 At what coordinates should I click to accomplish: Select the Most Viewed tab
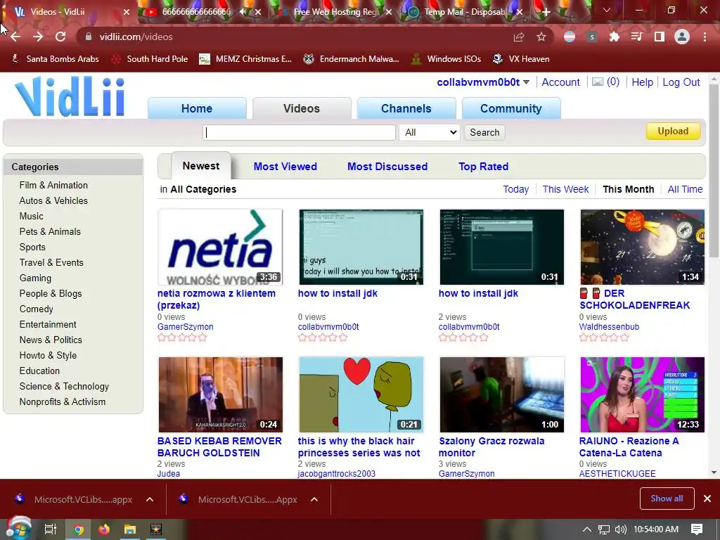coord(285,166)
